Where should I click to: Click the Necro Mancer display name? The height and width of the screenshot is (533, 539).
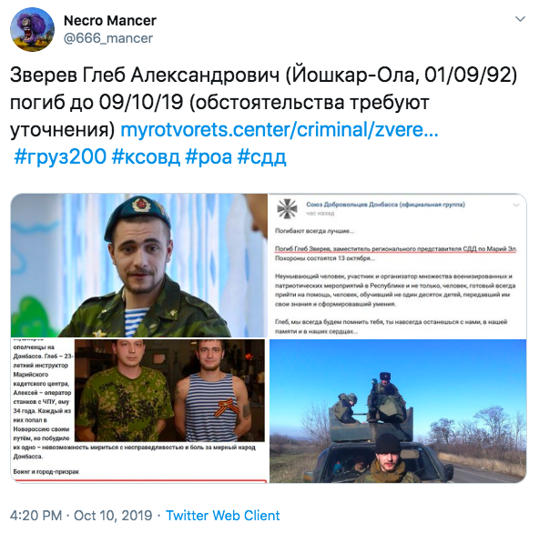pos(110,21)
